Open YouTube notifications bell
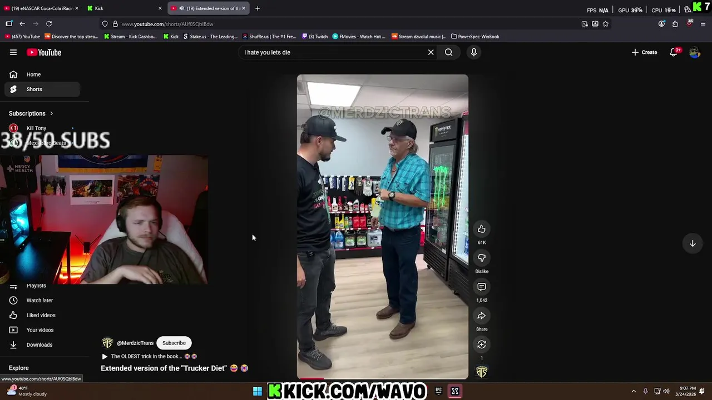The height and width of the screenshot is (400, 712). coord(674,52)
